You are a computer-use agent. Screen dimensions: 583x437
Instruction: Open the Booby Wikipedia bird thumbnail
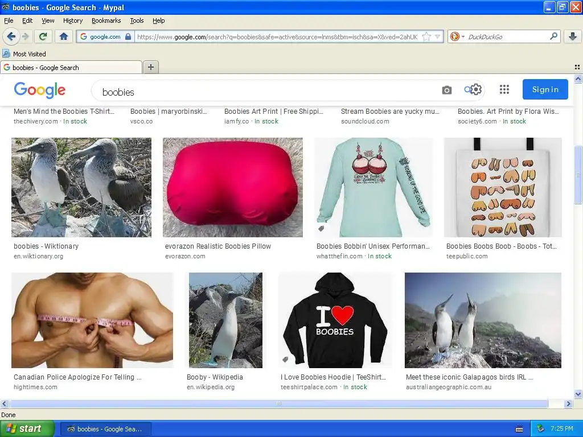tap(225, 320)
